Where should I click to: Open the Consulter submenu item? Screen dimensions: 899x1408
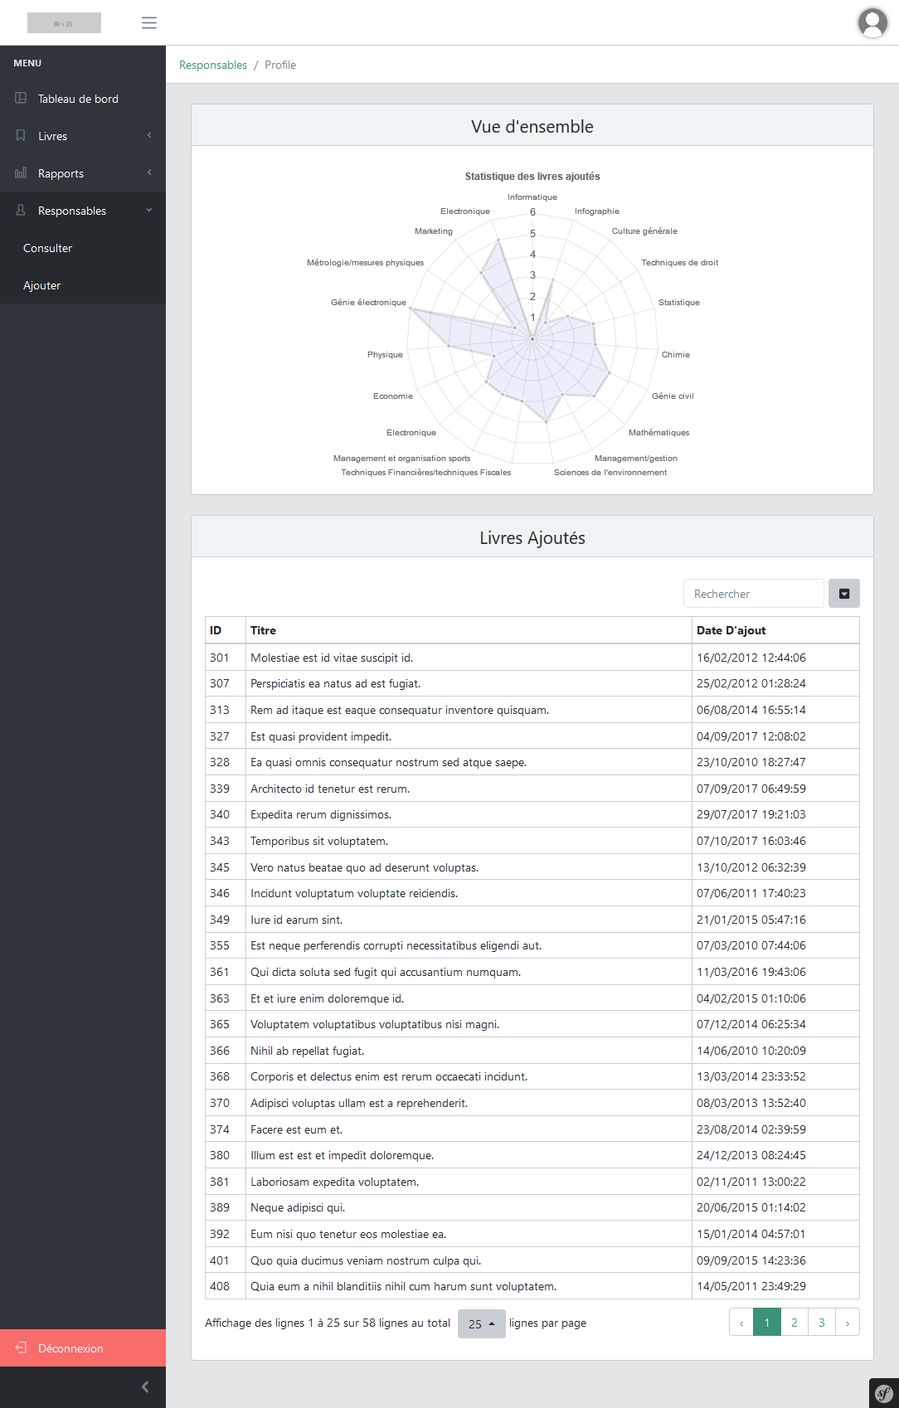point(83,248)
